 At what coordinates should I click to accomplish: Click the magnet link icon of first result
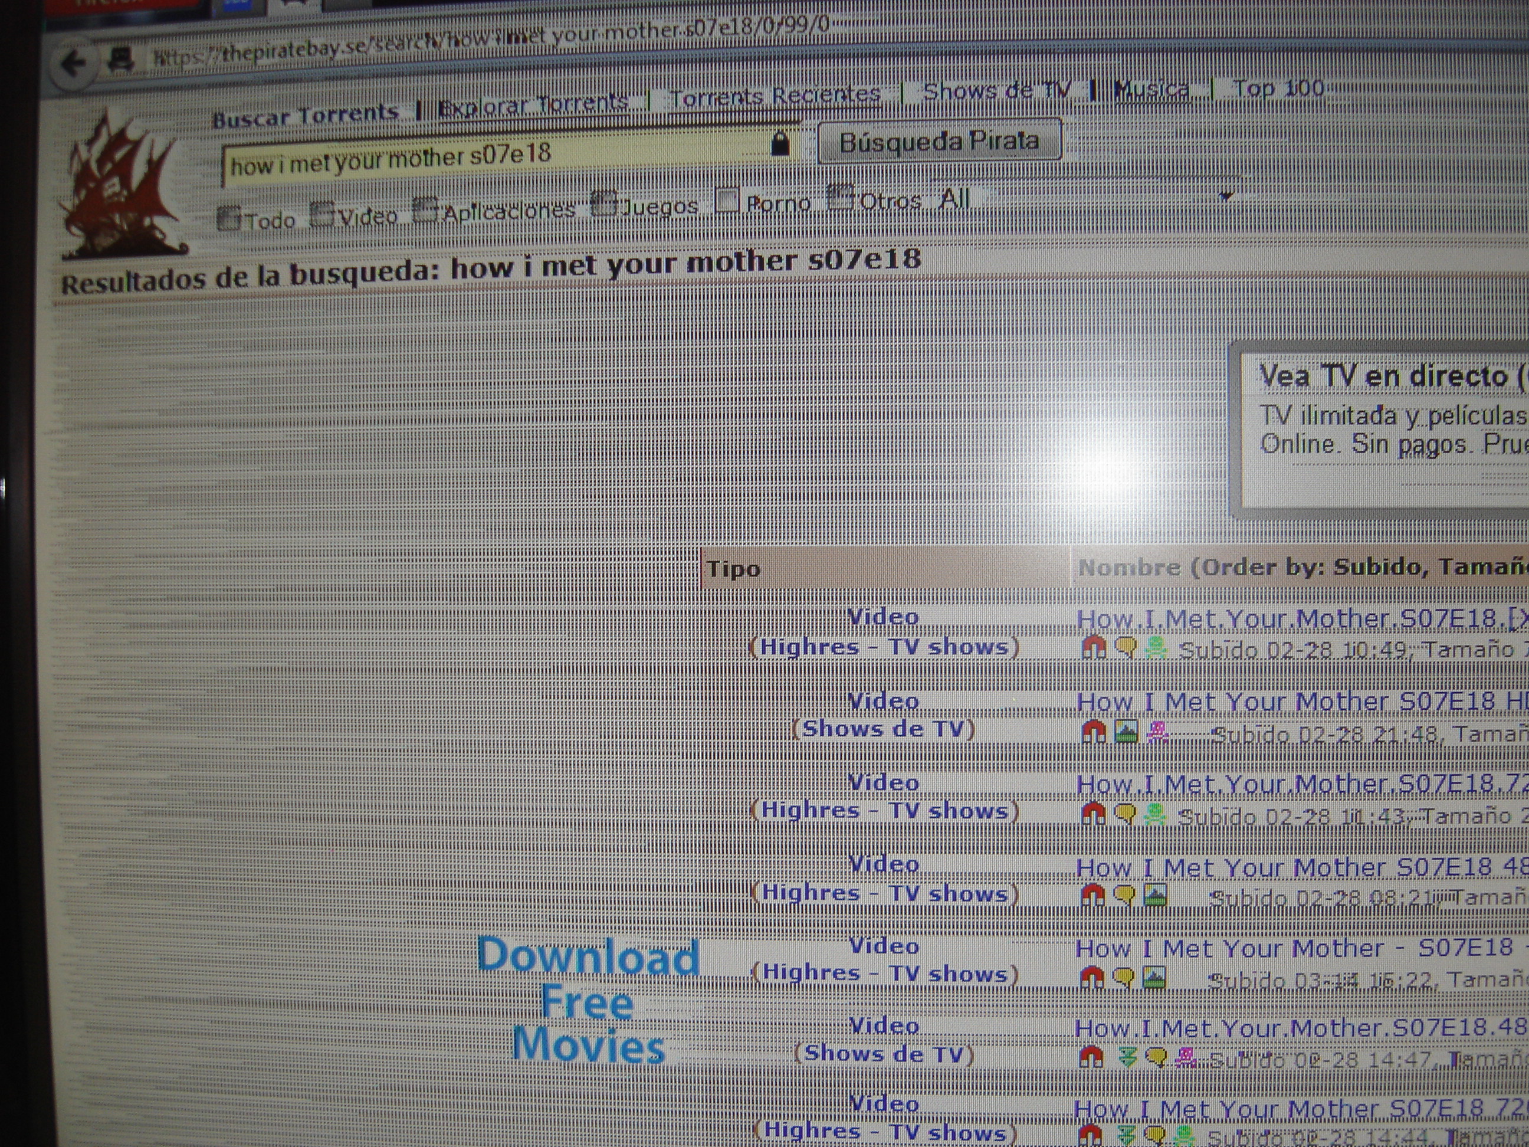point(1093,648)
